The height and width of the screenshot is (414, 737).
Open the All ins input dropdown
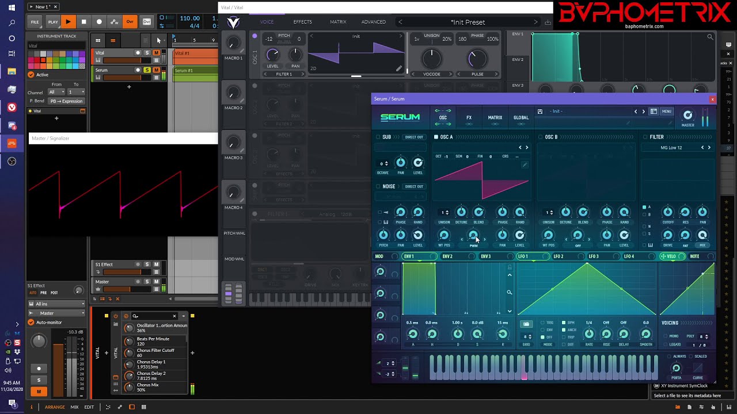tap(56, 304)
